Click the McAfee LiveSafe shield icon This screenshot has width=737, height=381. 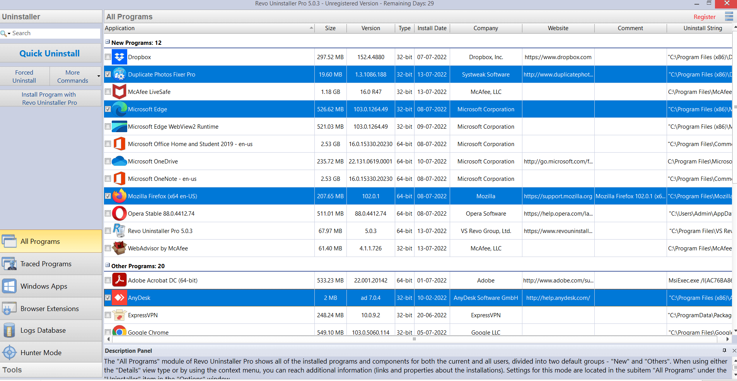[119, 92]
